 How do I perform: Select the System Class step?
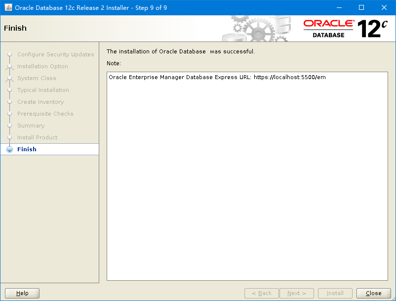(37, 78)
